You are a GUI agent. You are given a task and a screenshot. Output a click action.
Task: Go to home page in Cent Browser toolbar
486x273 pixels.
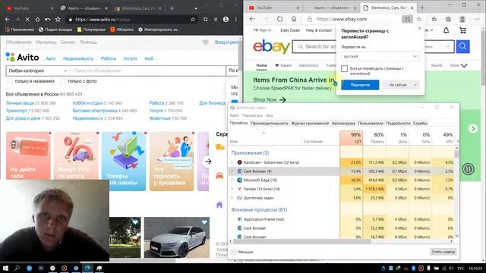tap(37, 19)
